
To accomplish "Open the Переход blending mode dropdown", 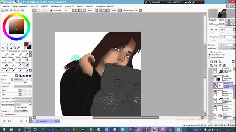I will [227, 45].
